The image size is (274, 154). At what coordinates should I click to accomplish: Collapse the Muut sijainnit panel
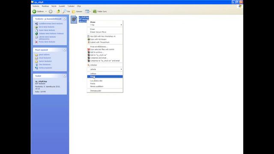pos(64,50)
